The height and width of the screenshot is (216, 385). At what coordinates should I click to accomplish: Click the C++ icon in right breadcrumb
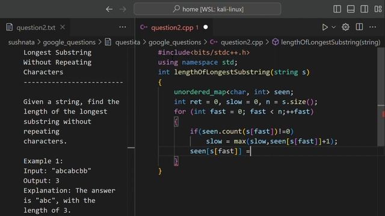pyautogui.click(x=214, y=42)
